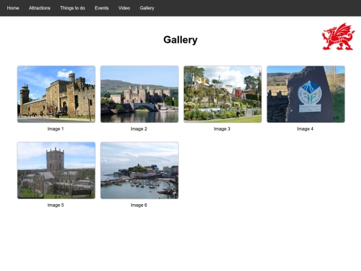Select the Gallery nav item
This screenshot has height=271, width=361.
point(147,8)
